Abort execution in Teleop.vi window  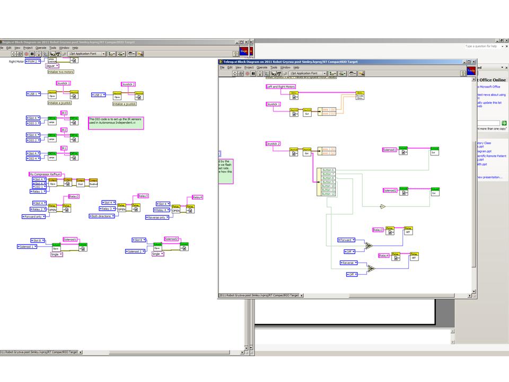pyautogui.click(x=248, y=74)
